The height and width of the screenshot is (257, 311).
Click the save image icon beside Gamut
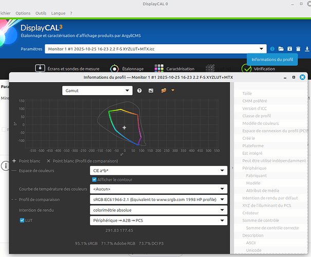pos(151,90)
